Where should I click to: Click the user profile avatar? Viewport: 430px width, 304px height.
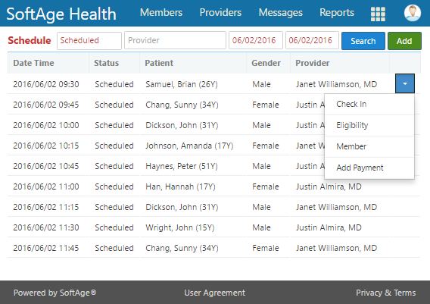[x=413, y=13]
